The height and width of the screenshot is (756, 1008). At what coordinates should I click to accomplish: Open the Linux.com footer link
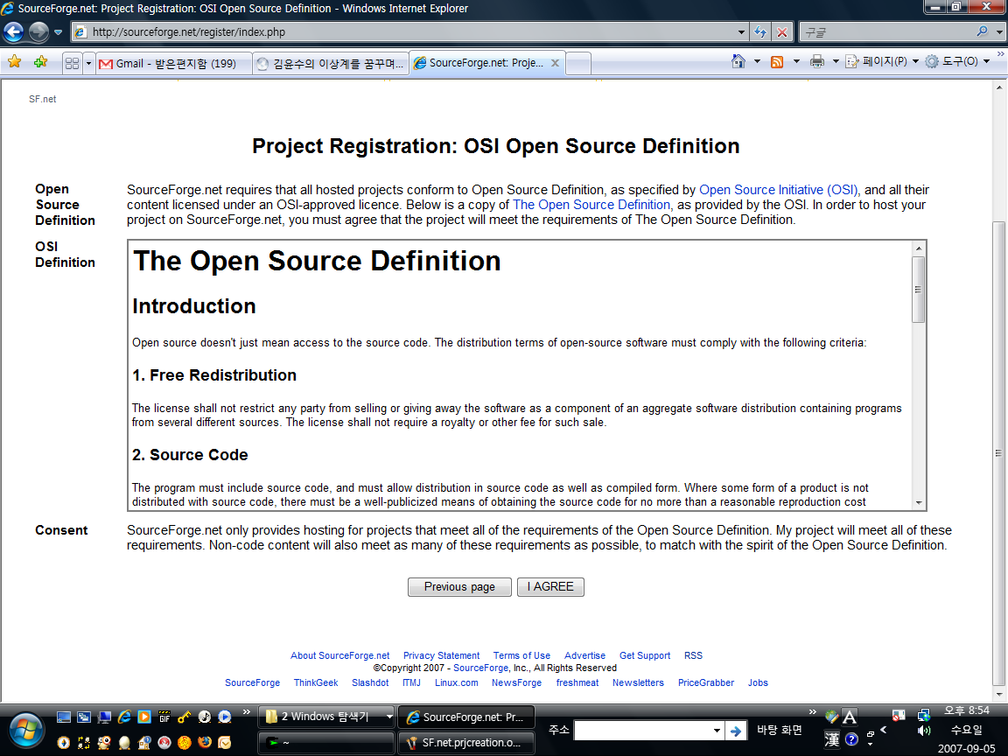[x=457, y=682]
